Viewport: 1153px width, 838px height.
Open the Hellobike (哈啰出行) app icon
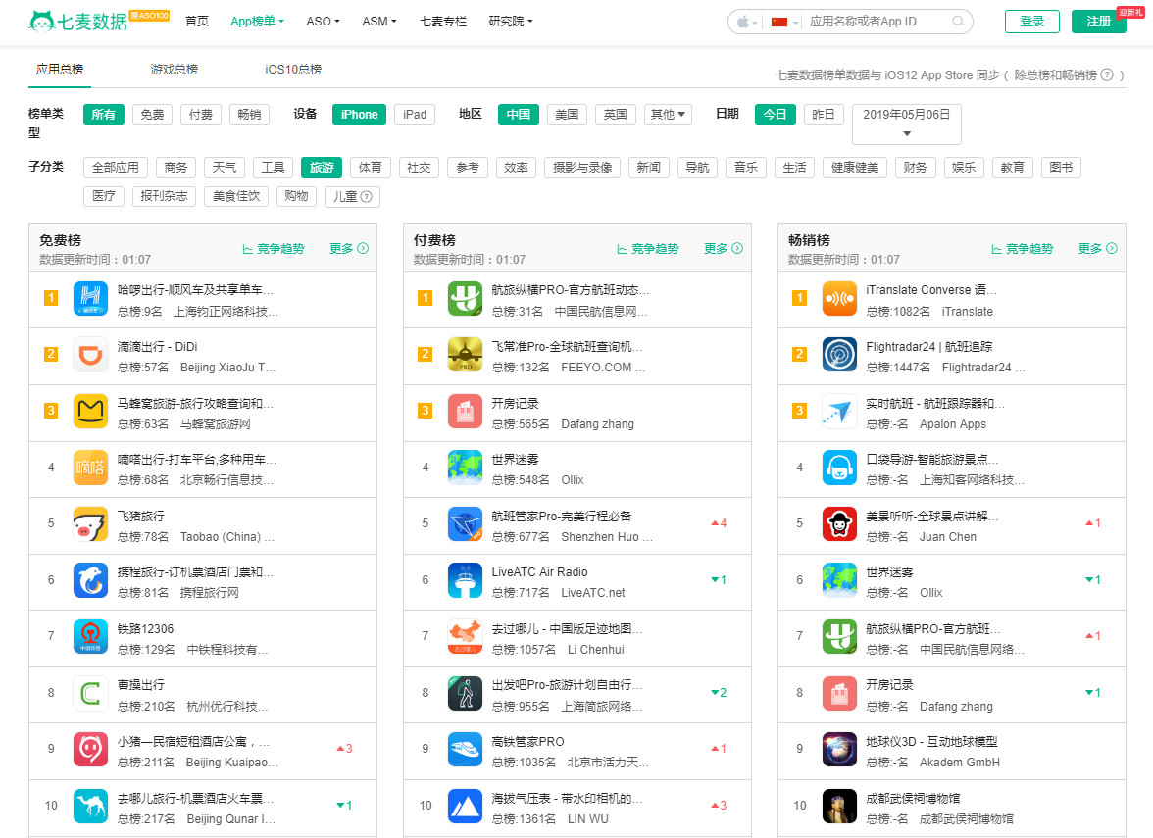click(90, 298)
